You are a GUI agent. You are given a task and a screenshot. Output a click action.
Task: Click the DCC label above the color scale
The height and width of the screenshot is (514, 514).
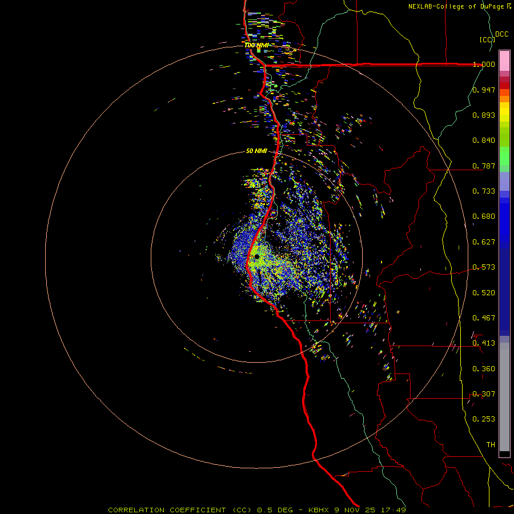pos(502,34)
